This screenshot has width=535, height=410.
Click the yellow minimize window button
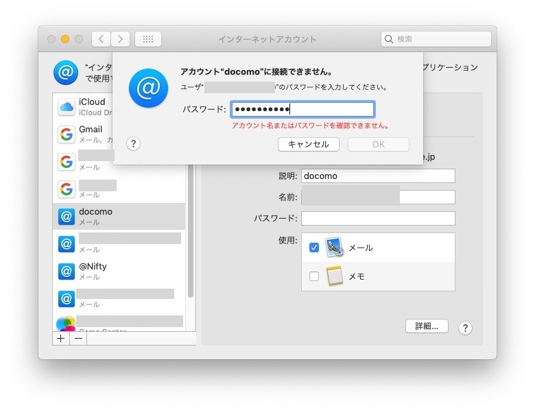coord(65,39)
